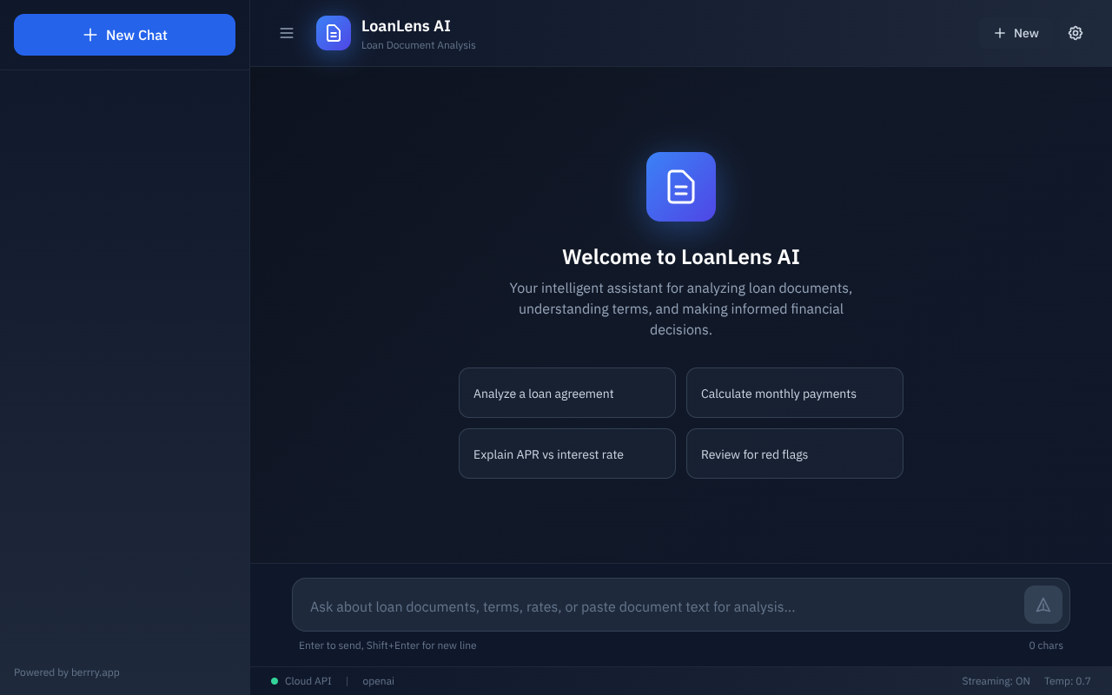The height and width of the screenshot is (695, 1112).
Task: Click the plus icon in the New button
Action: [1001, 32]
